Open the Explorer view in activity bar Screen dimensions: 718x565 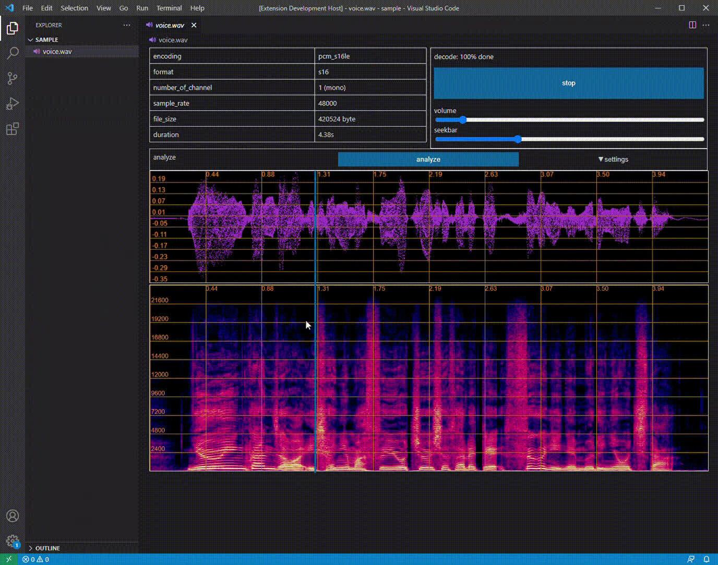point(13,28)
